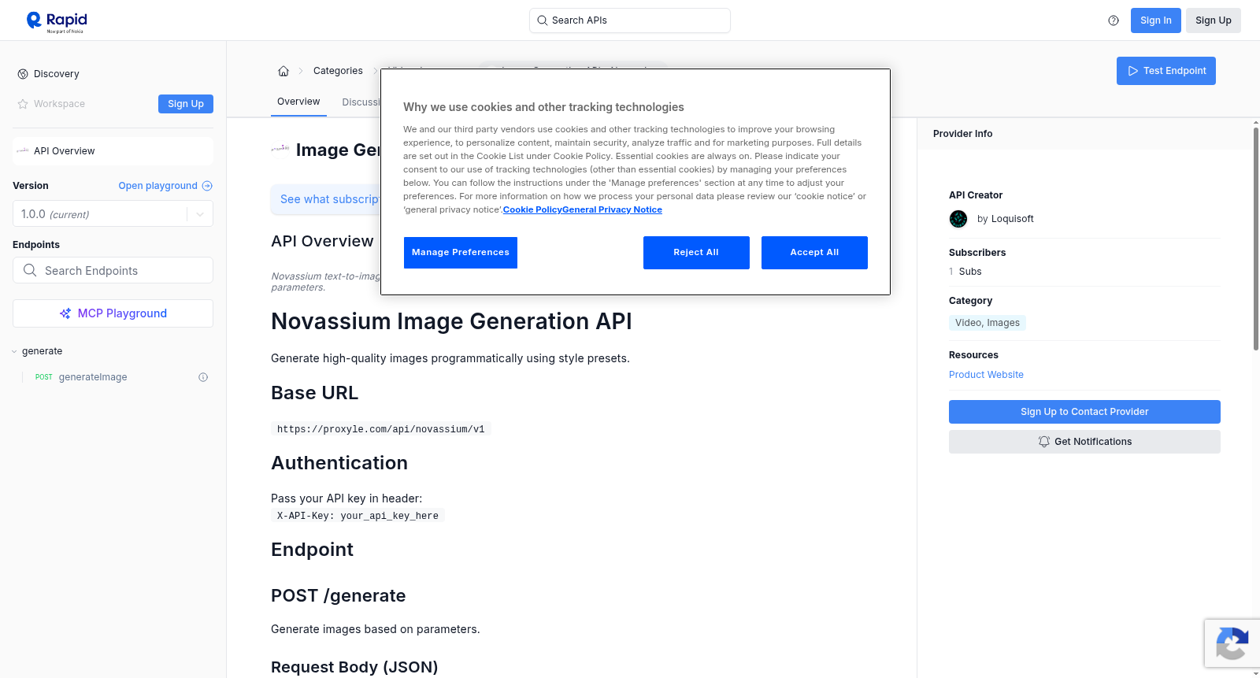Screen dimensions: 1260x678
Task: Click the MCP Playground sparkle icon
Action: [65, 313]
